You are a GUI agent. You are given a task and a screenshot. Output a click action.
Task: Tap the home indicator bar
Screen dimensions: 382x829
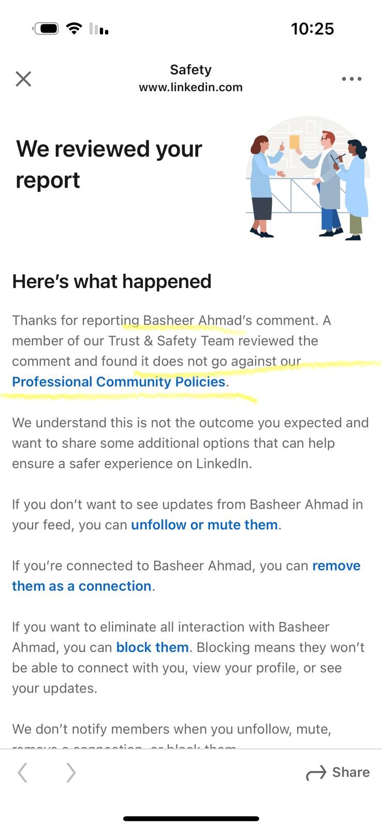(191, 819)
